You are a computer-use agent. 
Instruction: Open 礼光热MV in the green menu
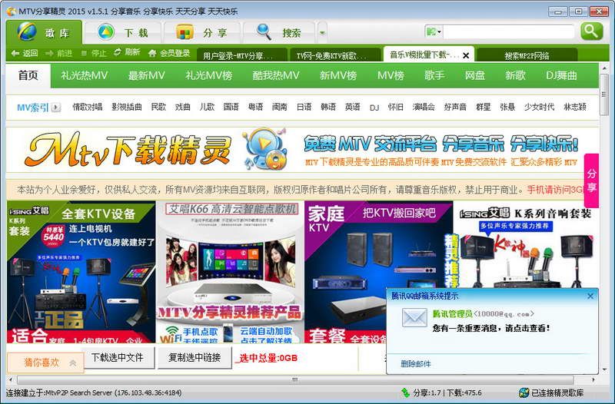(x=85, y=75)
